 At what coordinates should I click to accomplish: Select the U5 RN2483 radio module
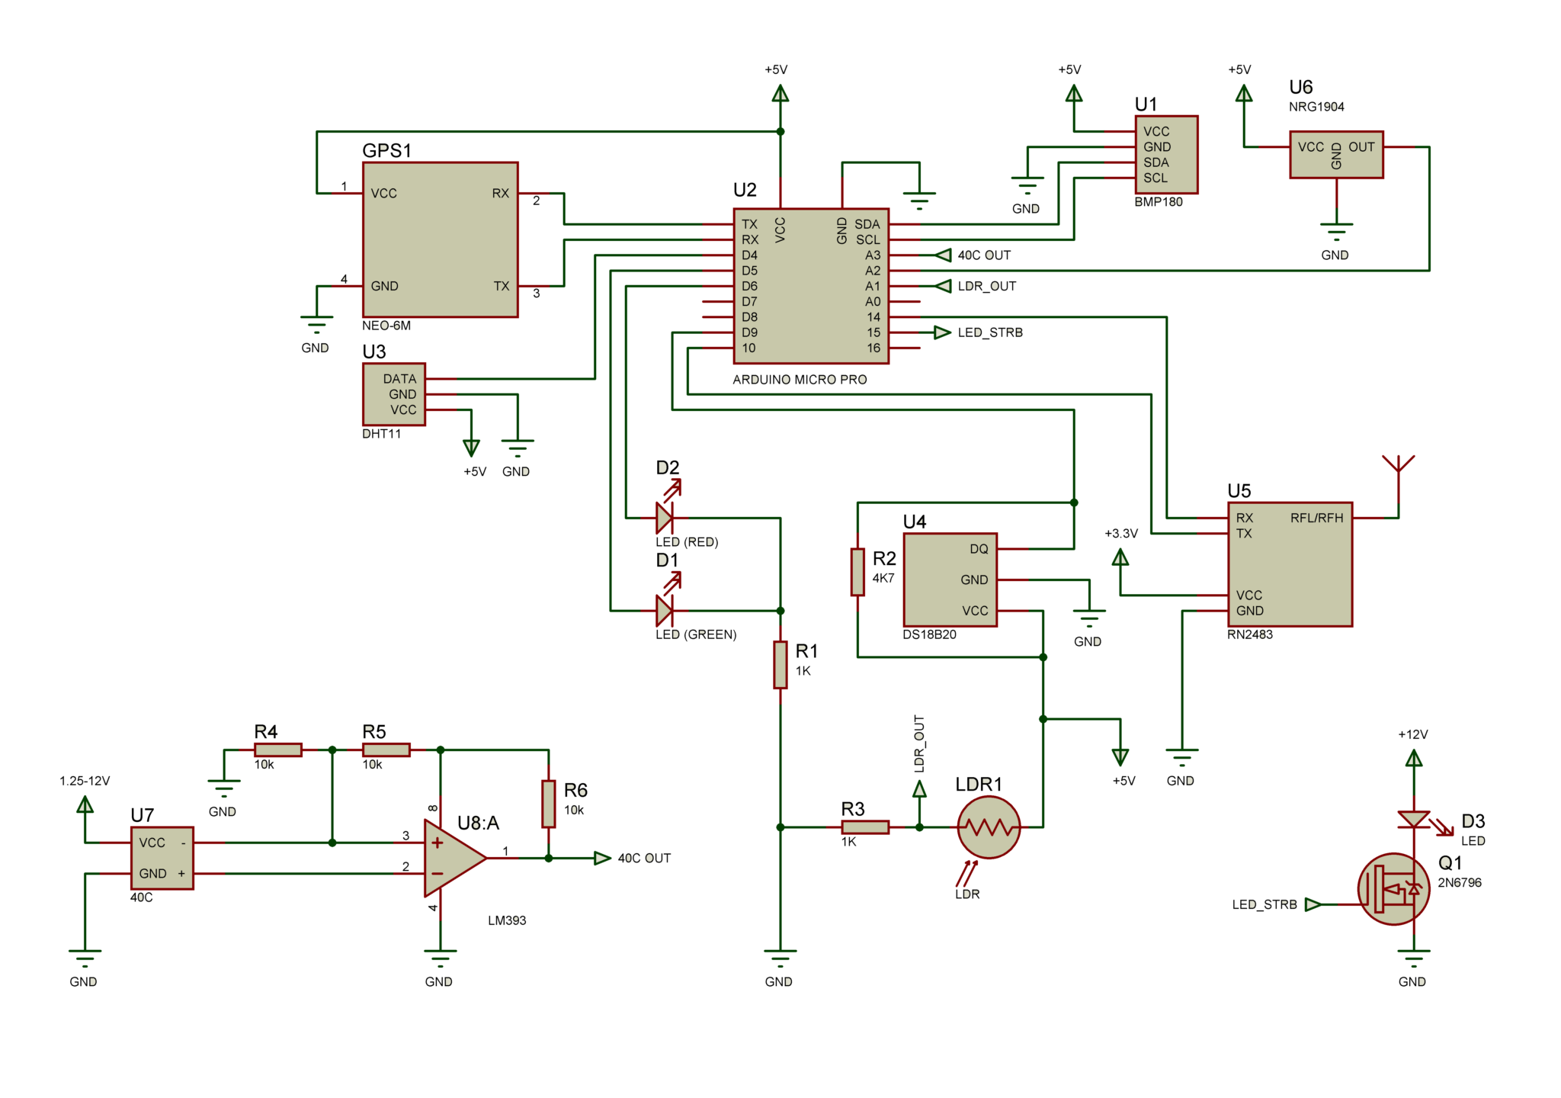click(x=1290, y=564)
